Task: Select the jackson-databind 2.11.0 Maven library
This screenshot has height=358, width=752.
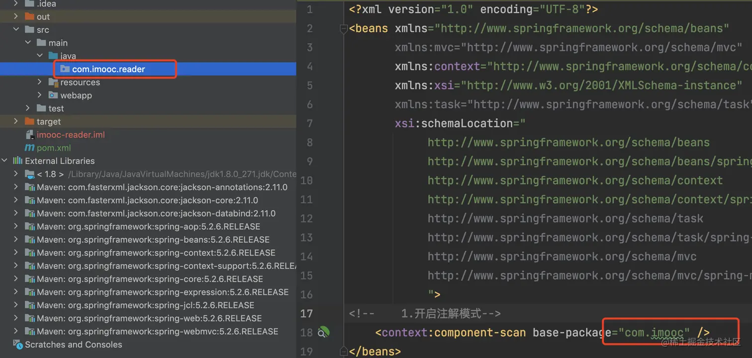Action: pos(156,214)
